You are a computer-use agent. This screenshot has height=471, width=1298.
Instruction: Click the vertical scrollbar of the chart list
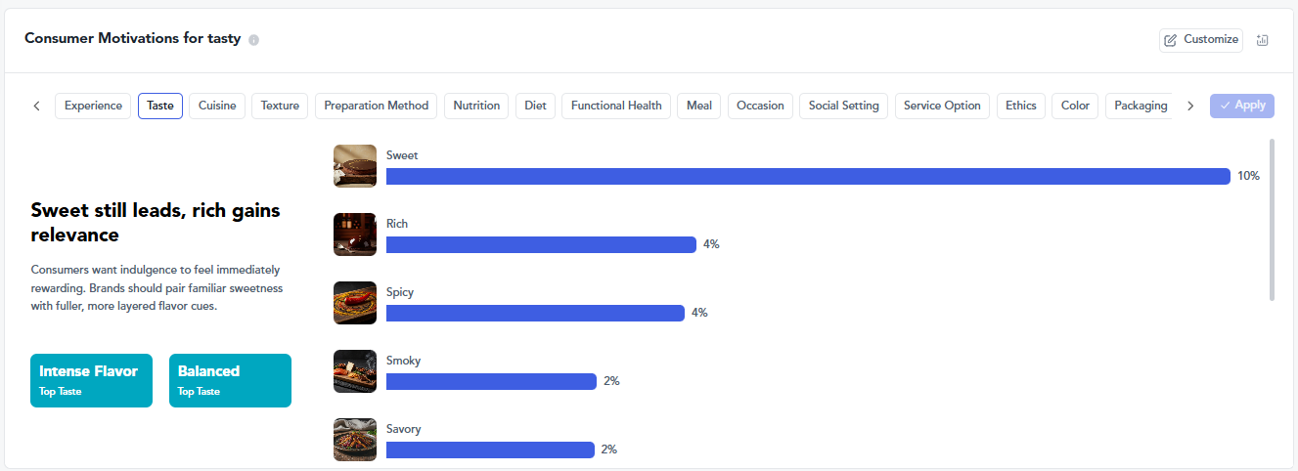[1272, 220]
